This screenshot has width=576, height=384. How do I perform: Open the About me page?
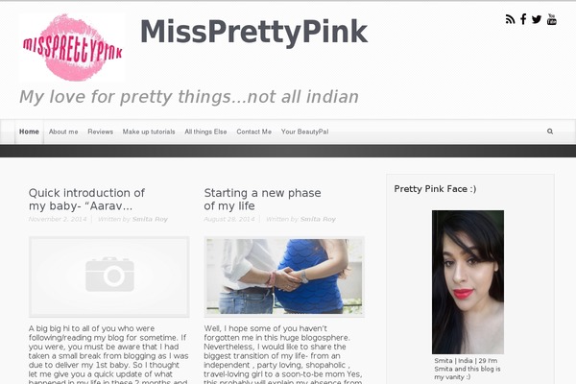[x=63, y=132]
